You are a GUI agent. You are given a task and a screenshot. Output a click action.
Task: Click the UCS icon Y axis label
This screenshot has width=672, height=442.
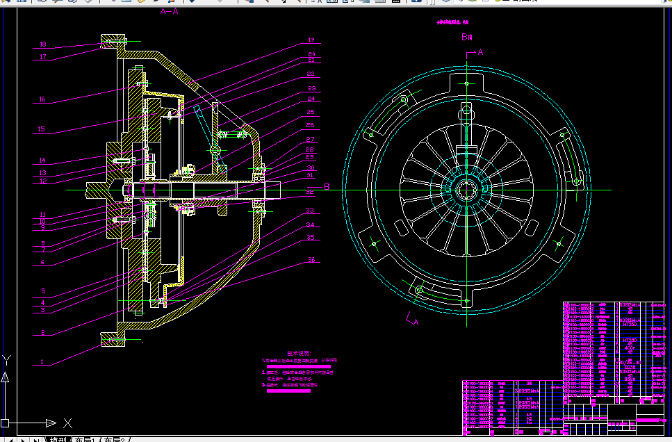(6, 361)
